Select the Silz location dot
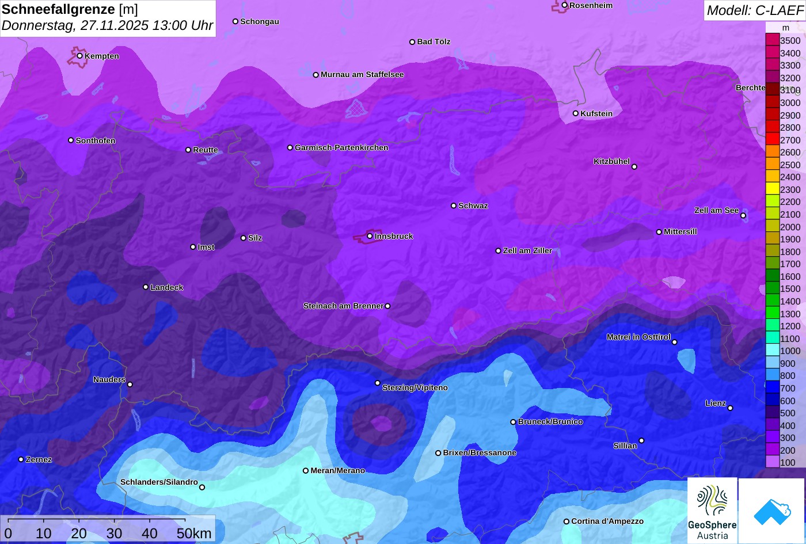806x544 pixels. [244, 238]
